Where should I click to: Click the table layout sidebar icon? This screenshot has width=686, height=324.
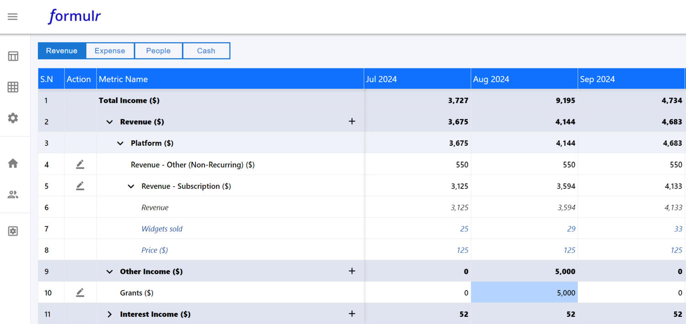[x=13, y=57]
